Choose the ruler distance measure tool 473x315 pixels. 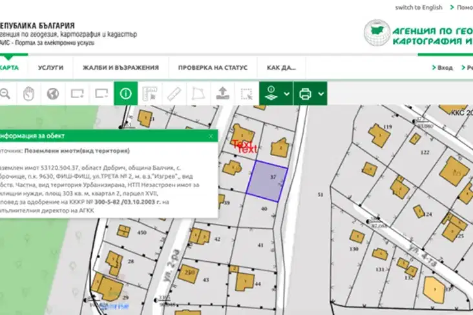tap(174, 94)
